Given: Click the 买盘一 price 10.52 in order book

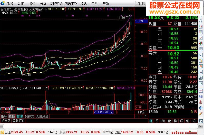Looking at the screenshot, I should pyautogui.click(x=173, y=54).
